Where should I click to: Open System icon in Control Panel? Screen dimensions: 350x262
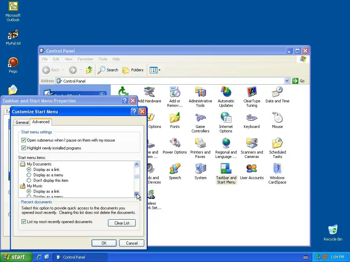click(200, 172)
